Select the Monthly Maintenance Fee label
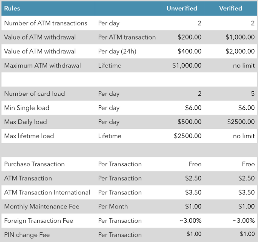 [41, 207]
